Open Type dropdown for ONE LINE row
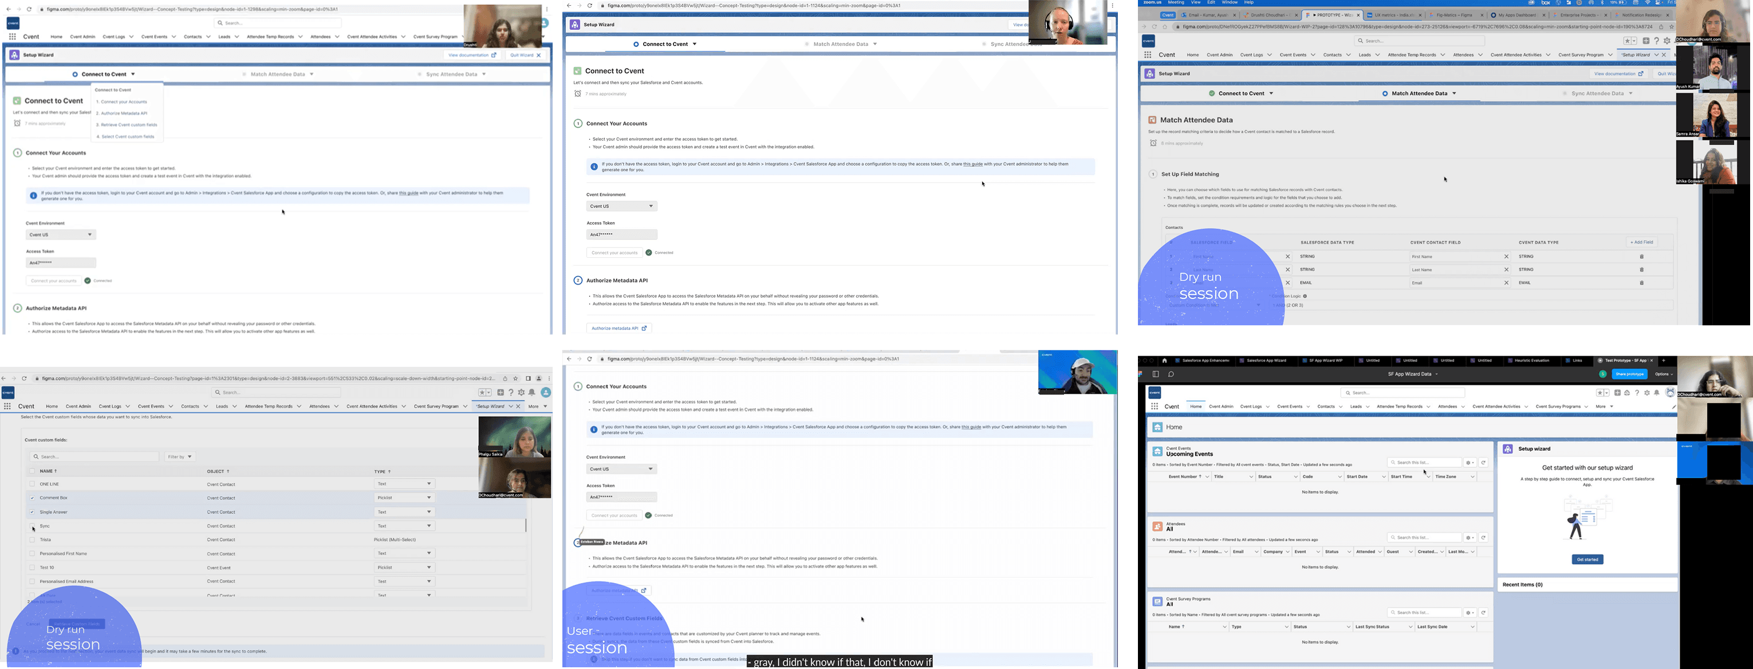This screenshot has height=669, width=1753. click(404, 484)
